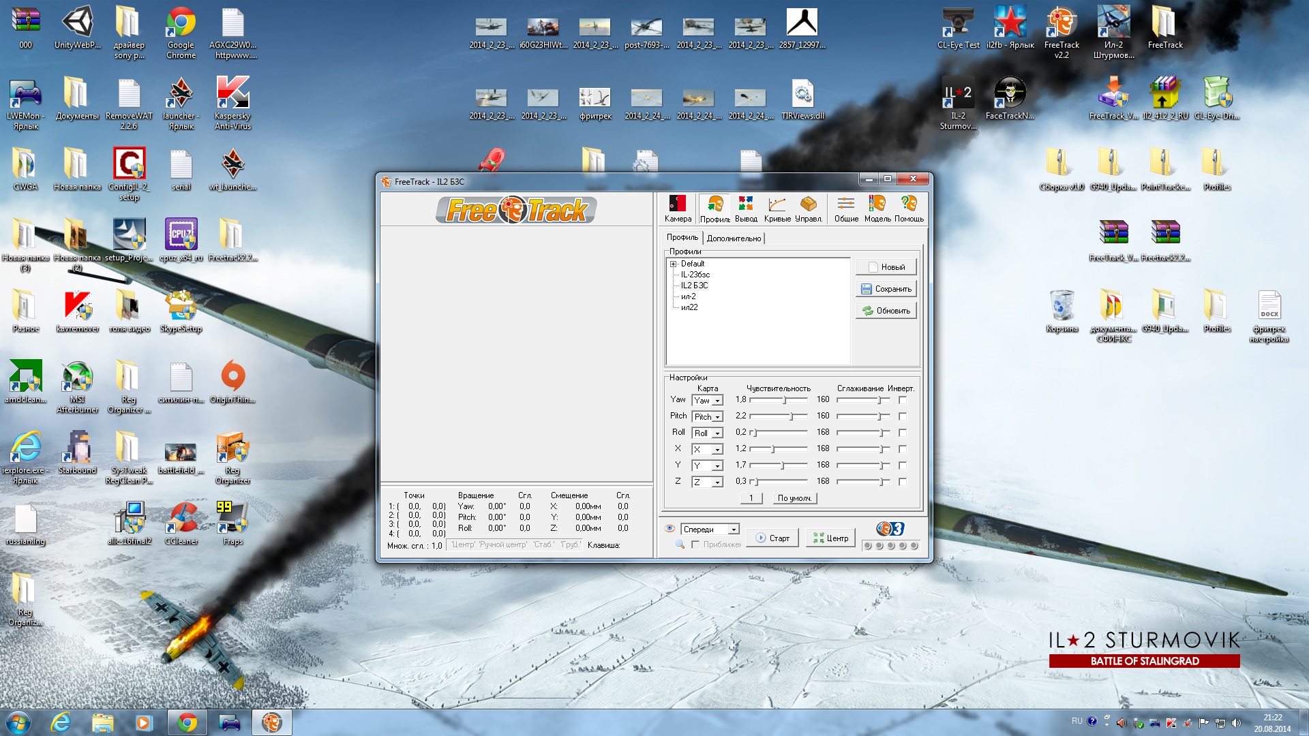Viewport: 1309px width, 736px height.
Task: Click the Yaw sensitivity slider
Action: [x=779, y=400]
